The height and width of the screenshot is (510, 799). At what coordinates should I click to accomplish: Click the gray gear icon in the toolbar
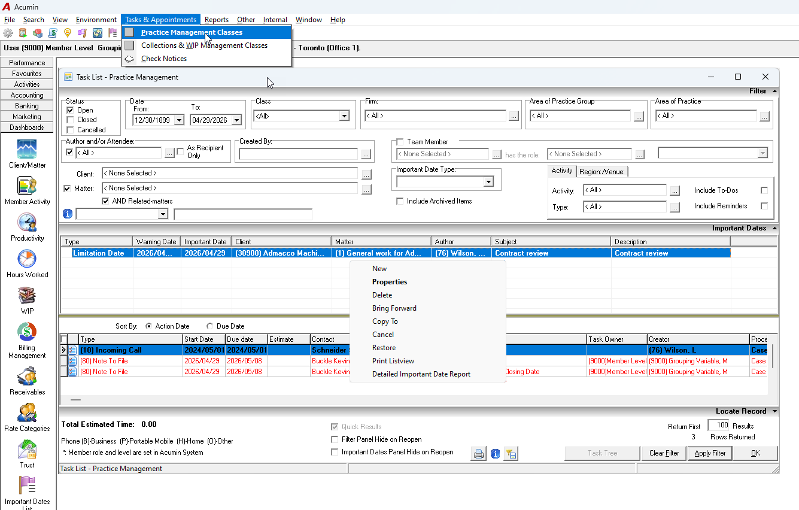(x=8, y=33)
